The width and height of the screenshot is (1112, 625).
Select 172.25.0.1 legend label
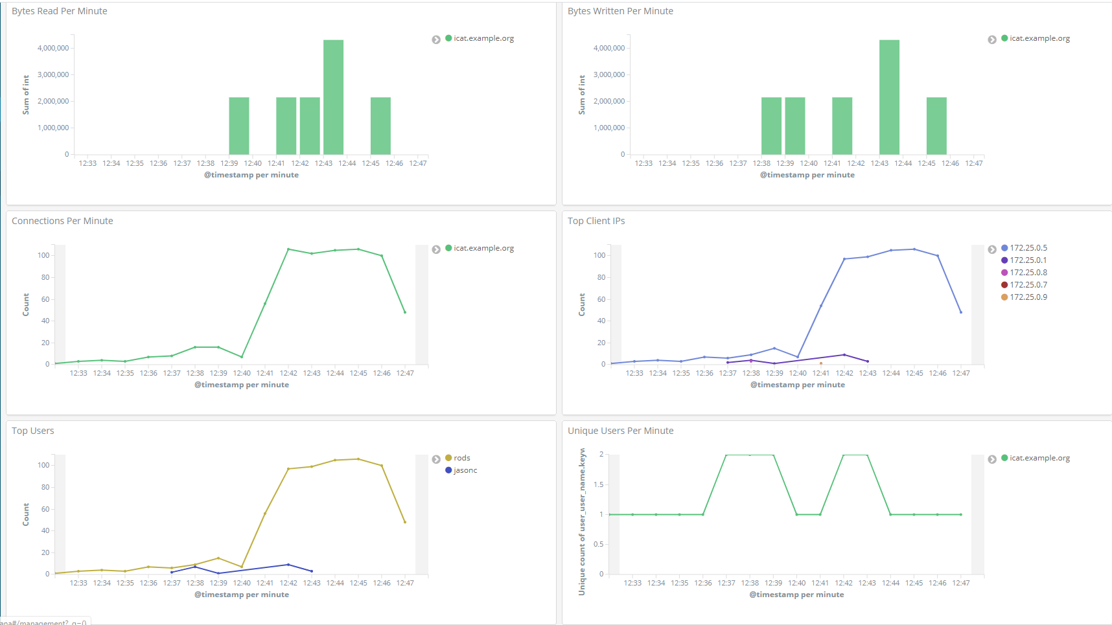(1028, 260)
